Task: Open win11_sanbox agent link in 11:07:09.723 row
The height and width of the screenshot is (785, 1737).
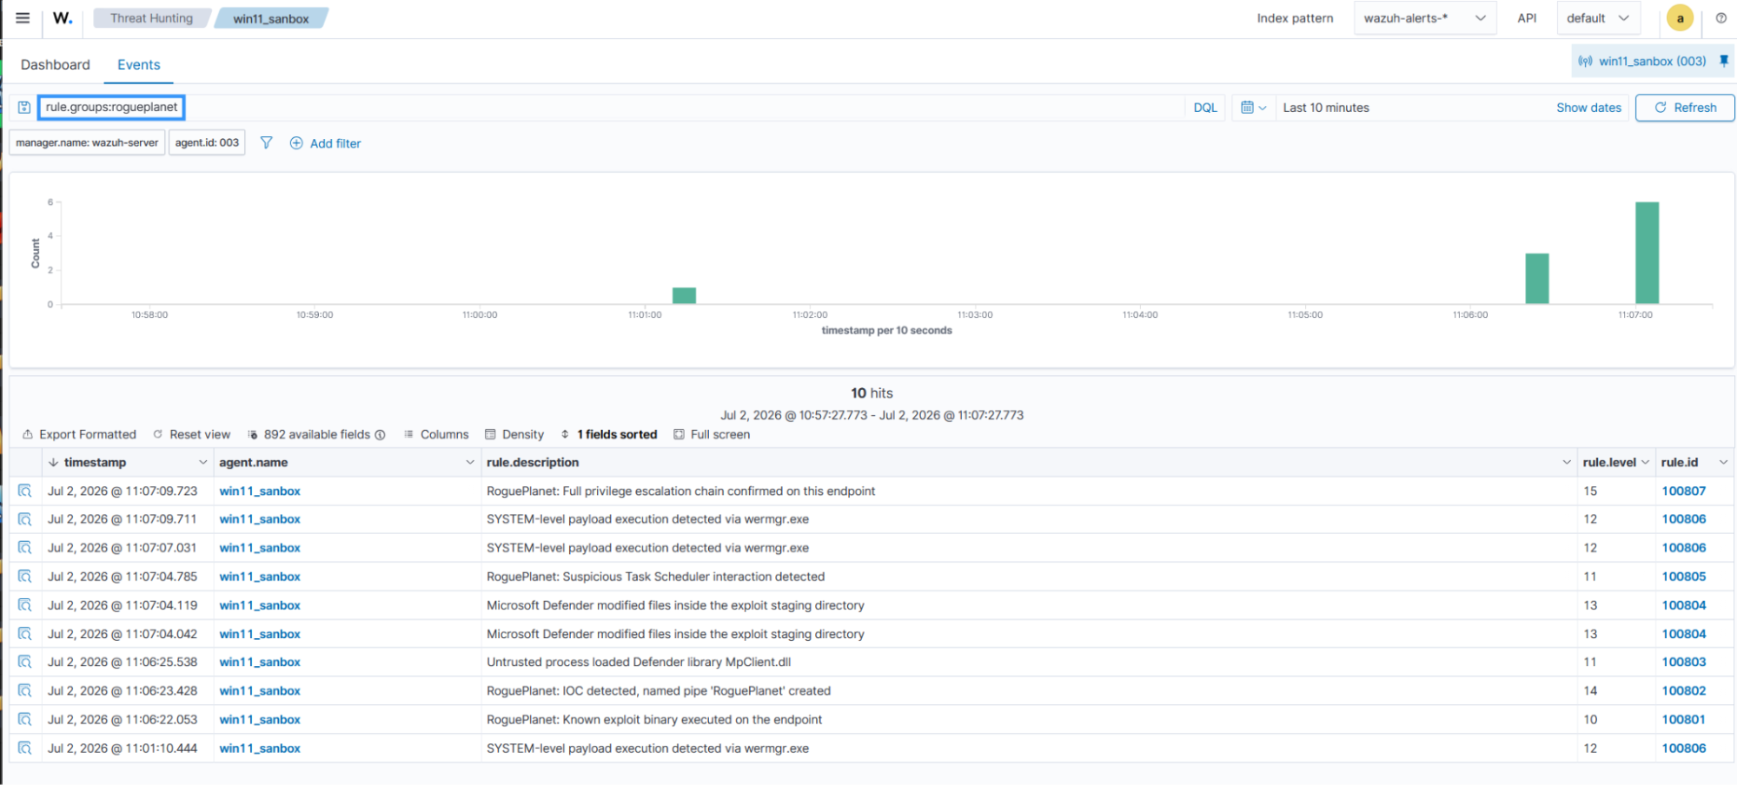Action: pyautogui.click(x=260, y=491)
